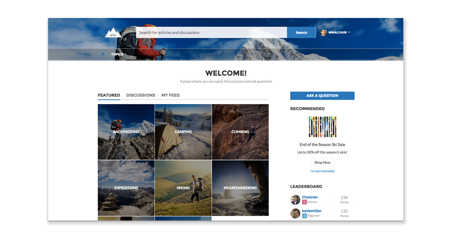This screenshot has width=451, height=240.
Task: Click the 'Up to 50% off' text
Action: tap(322, 152)
